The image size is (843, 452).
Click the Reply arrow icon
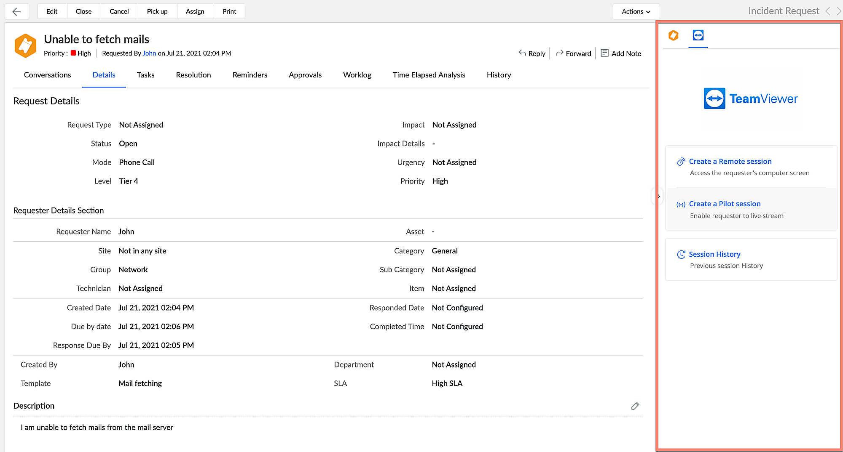click(x=522, y=53)
